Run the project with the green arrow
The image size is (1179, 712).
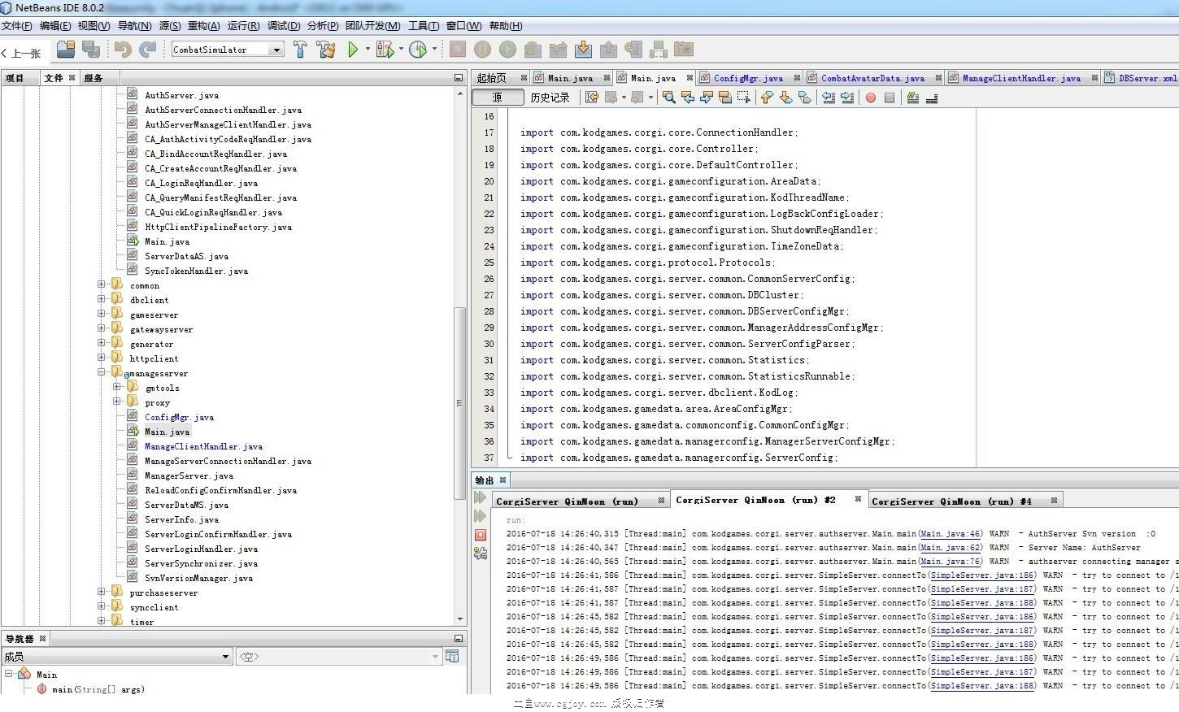click(x=353, y=50)
